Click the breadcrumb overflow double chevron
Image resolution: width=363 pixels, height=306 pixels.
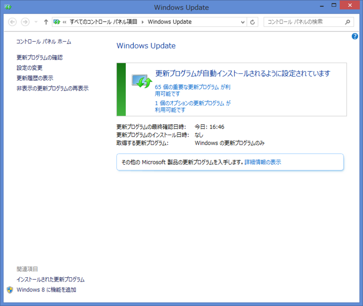[x=64, y=22]
